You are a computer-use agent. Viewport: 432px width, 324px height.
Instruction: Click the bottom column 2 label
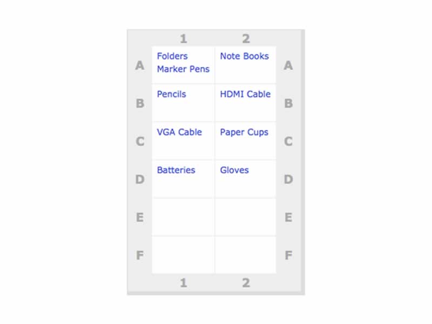point(246,283)
